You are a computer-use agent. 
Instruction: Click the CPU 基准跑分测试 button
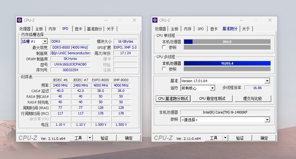[x=173, y=98]
